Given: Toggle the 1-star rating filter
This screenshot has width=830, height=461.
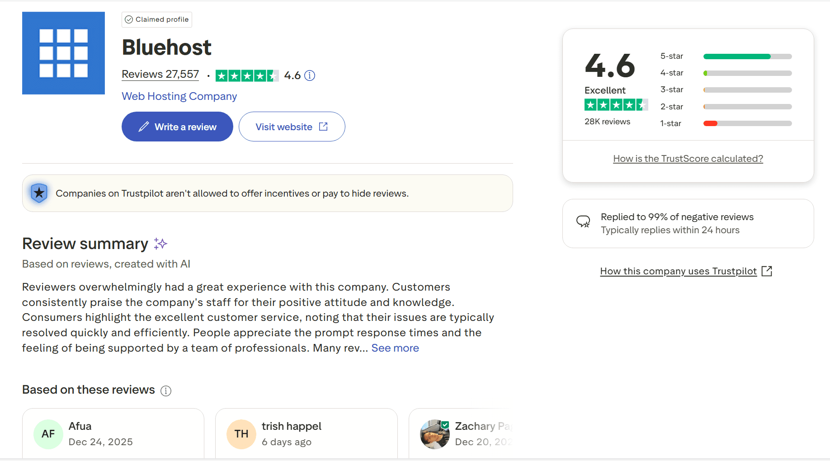Looking at the screenshot, I should (747, 123).
